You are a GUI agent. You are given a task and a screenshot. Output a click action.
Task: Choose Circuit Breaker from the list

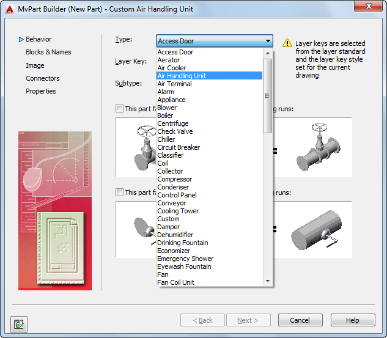tap(210, 147)
